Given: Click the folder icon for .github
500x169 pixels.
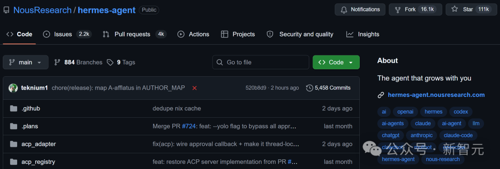Looking at the screenshot, I should pyautogui.click(x=13, y=109).
